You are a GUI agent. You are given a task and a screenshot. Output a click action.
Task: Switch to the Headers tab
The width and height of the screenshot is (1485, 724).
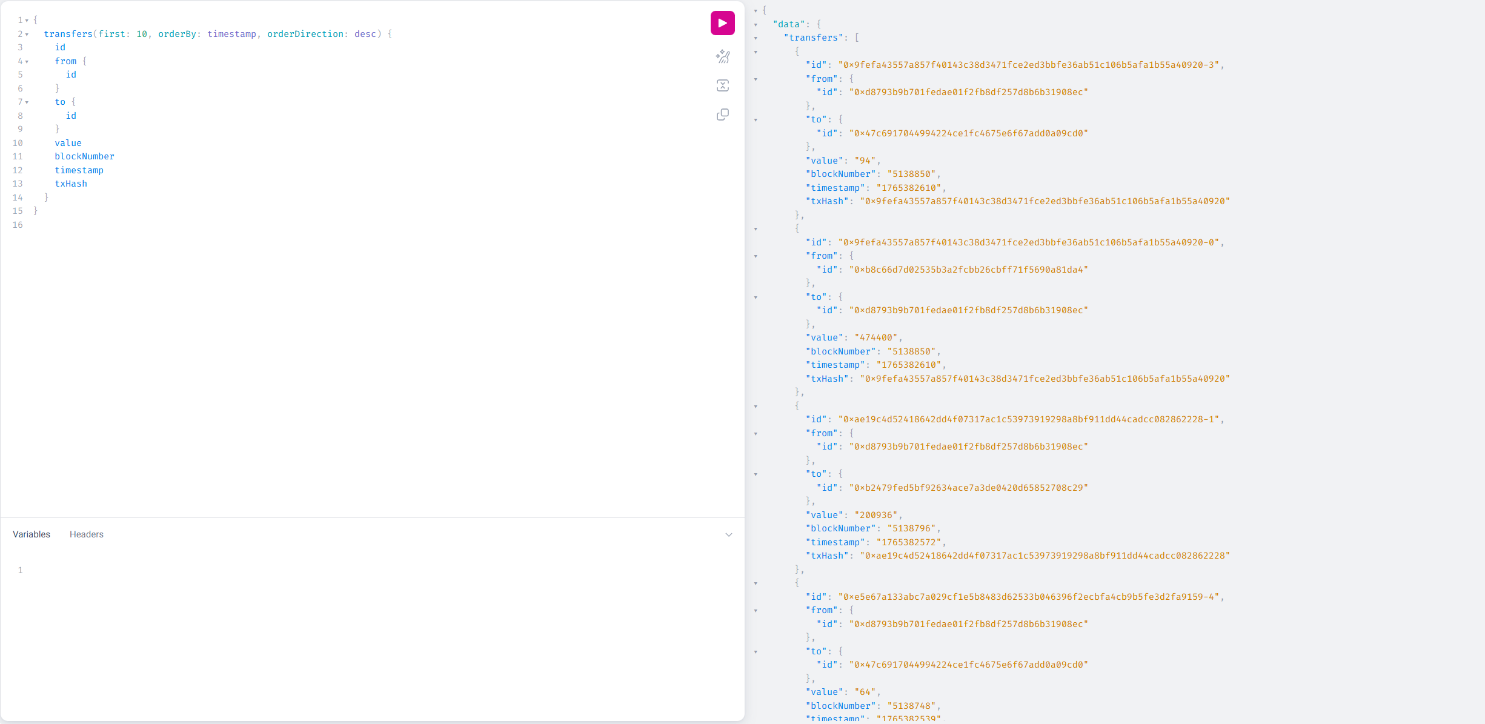pos(86,534)
